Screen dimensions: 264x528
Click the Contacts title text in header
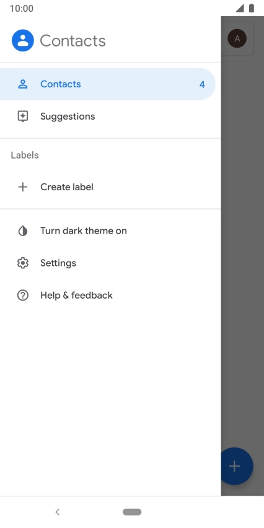pos(73,41)
